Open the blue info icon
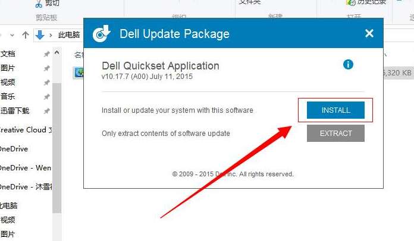Screen dimensions: 414x241 [348, 64]
